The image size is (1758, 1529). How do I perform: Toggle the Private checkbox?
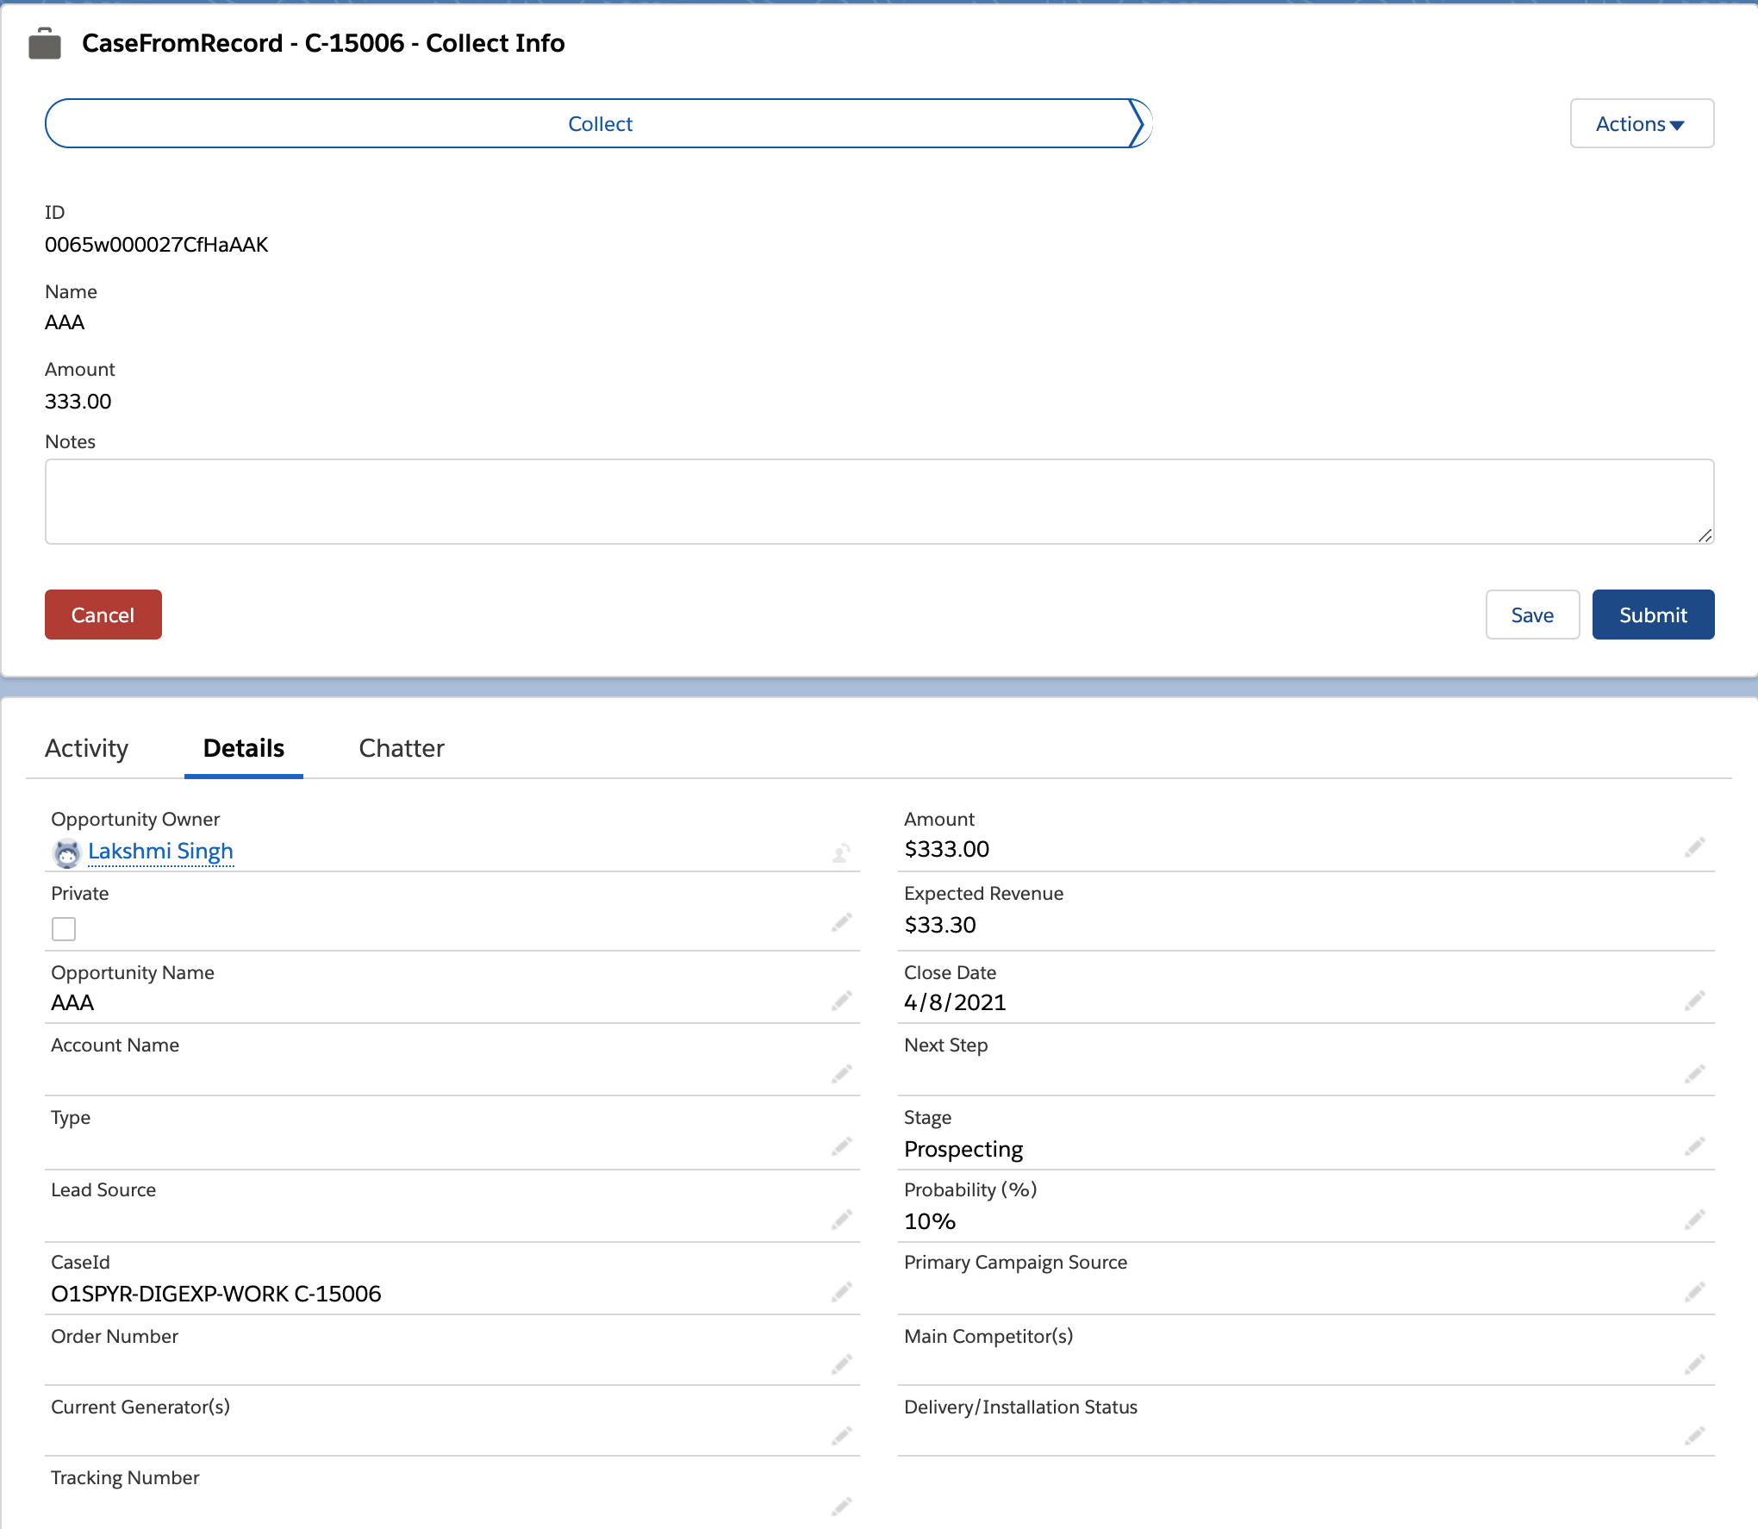click(x=64, y=929)
